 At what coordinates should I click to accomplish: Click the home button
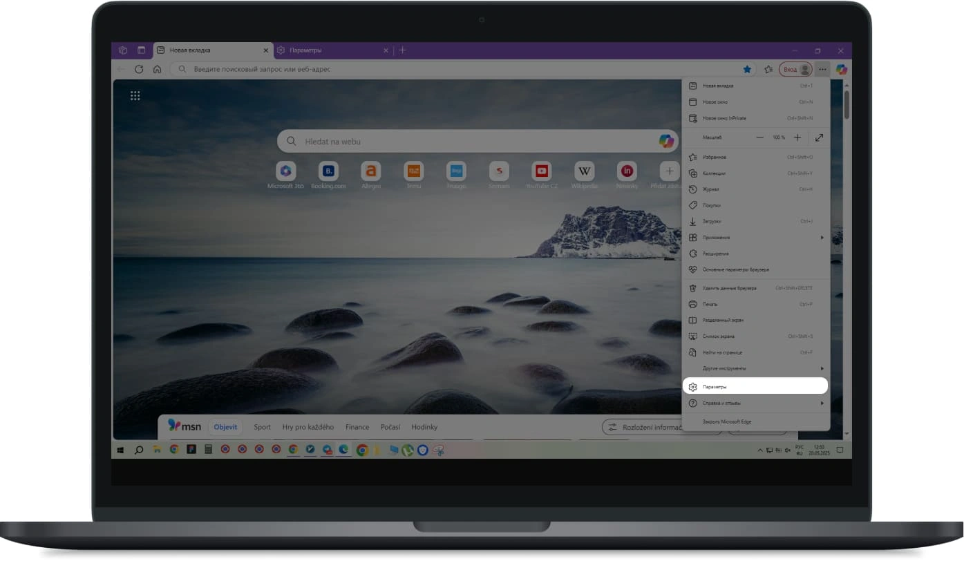157,69
